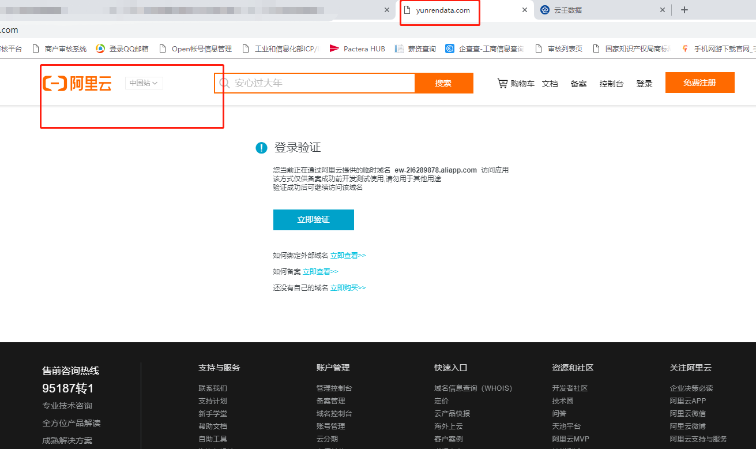Open footer link 账号管理
756x449 pixels.
(331, 426)
